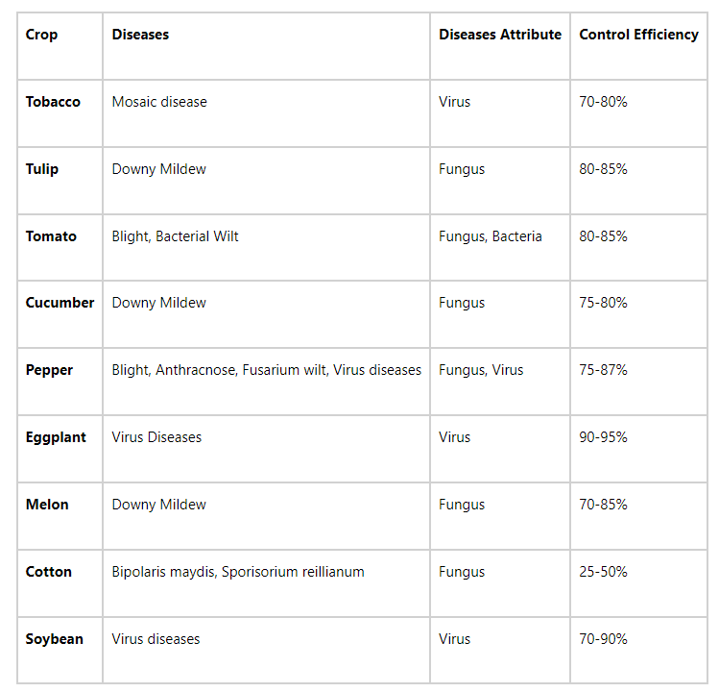Viewport: 719px width, 692px height.
Task: Select Pepper's diseases list starting with Blight, Anthracnose
Action: (266, 370)
